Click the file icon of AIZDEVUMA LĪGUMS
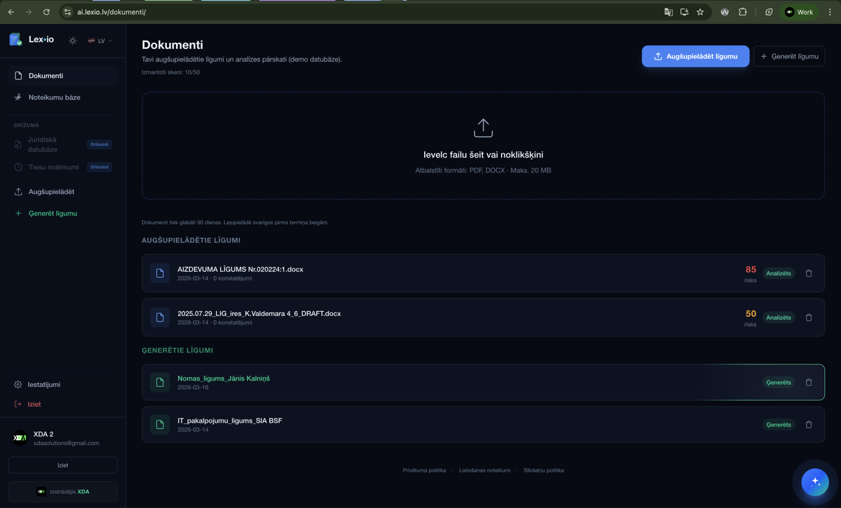Image resolution: width=841 pixels, height=508 pixels. coord(160,273)
